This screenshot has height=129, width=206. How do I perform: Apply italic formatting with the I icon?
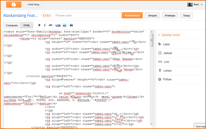click(45, 25)
